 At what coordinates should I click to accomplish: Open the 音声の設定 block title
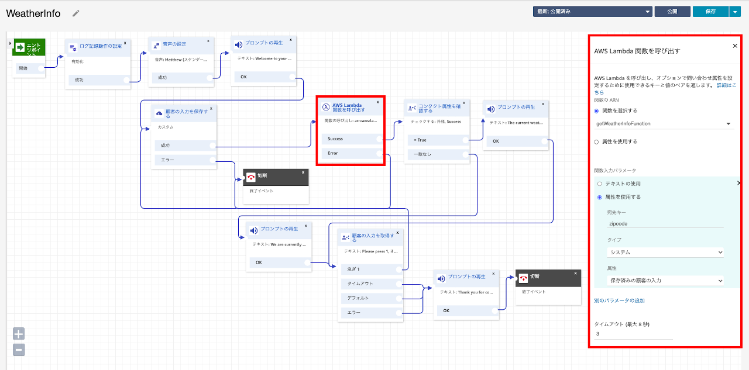pos(174,44)
